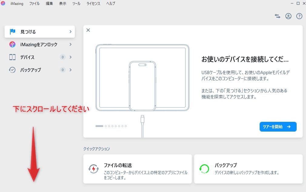This screenshot has width=306, height=192.
Task: Click the iMazingをアンロック icon in sidebar
Action: click(x=12, y=45)
